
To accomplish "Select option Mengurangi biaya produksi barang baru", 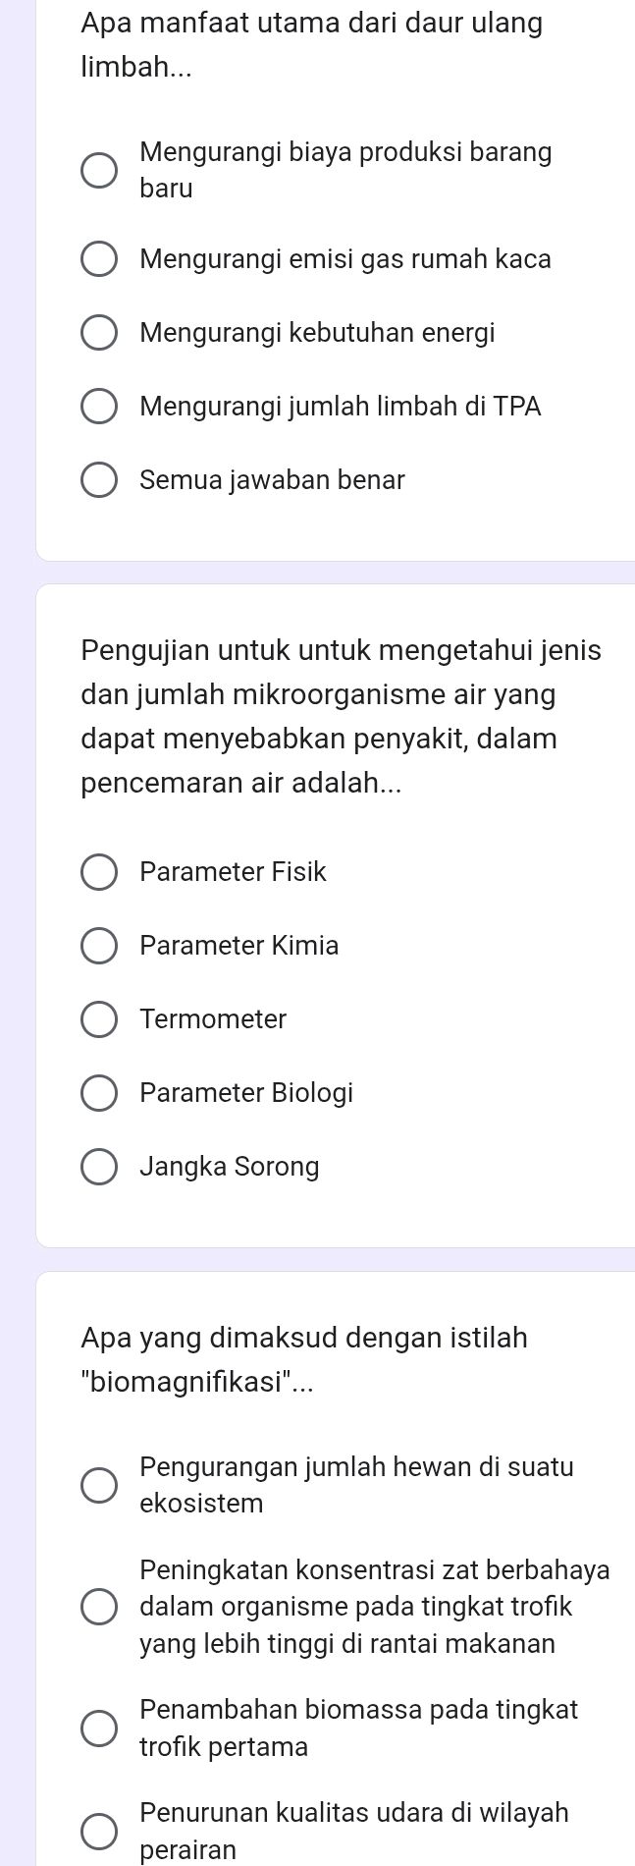I will [x=99, y=170].
